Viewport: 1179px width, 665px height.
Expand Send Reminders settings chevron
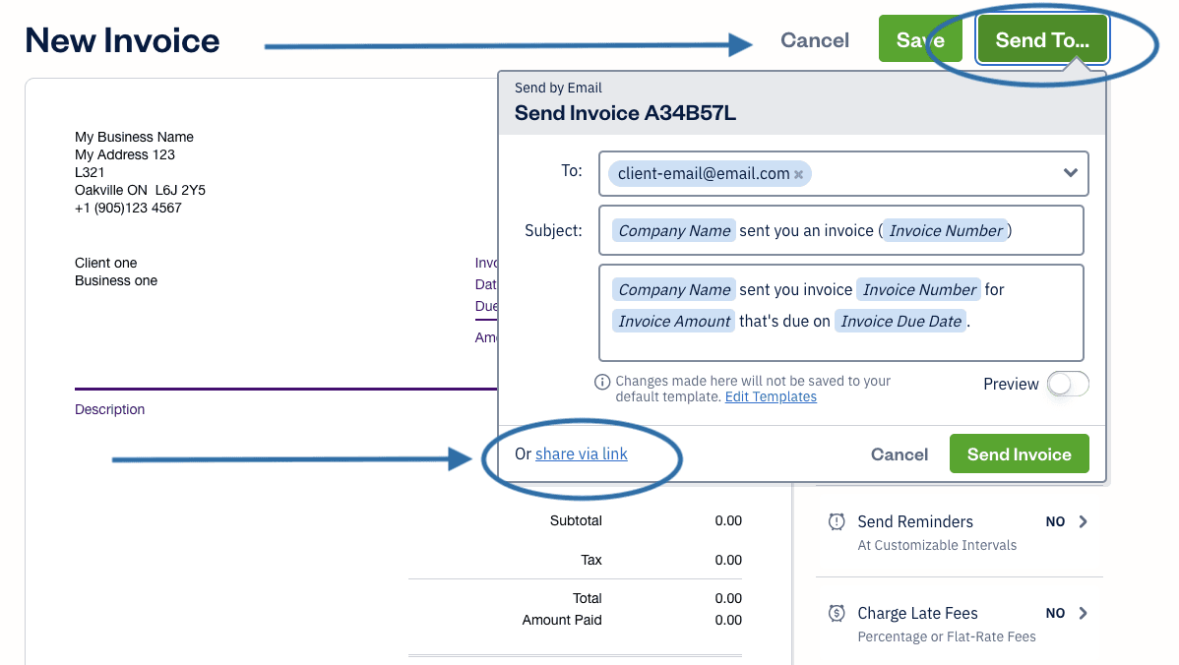pyautogui.click(x=1084, y=521)
